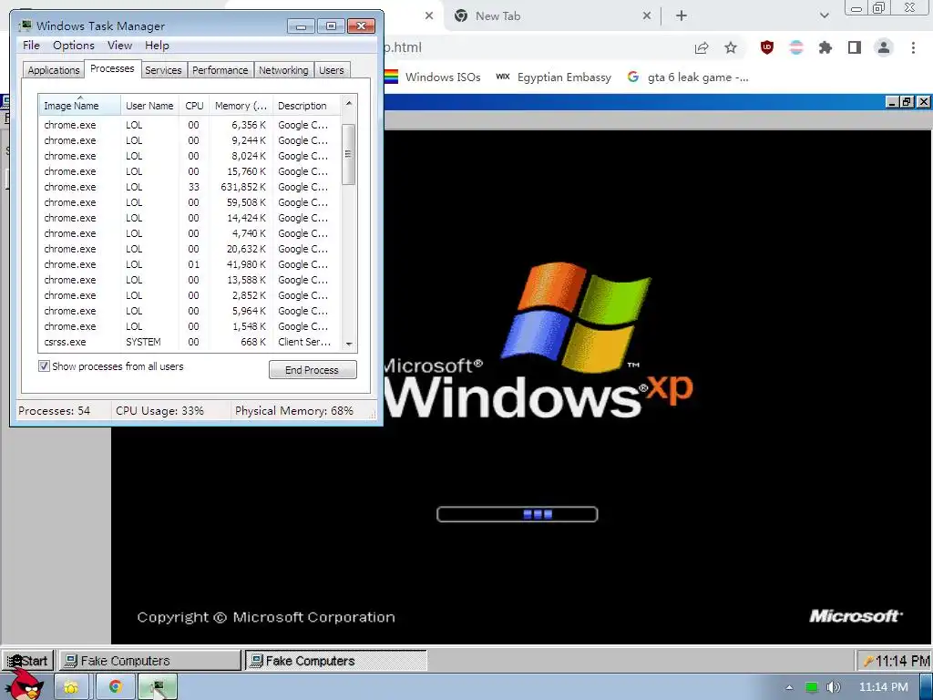Open the Chrome taskbar icon
This screenshot has width=933, height=700.
[115, 687]
